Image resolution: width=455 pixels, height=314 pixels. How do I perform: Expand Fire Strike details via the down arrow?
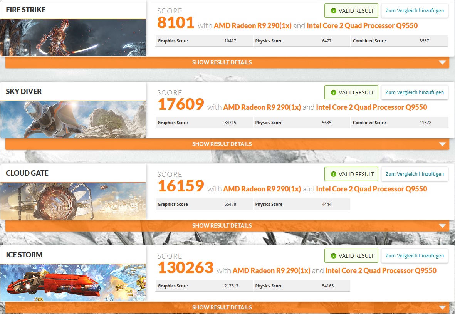click(442, 62)
